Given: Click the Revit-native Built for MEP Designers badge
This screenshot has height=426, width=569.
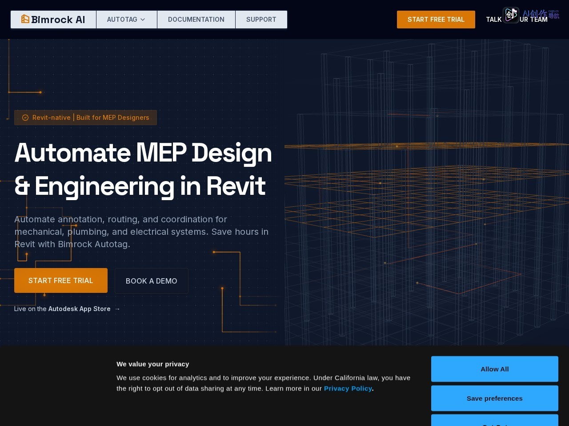Looking at the screenshot, I should pos(85,118).
